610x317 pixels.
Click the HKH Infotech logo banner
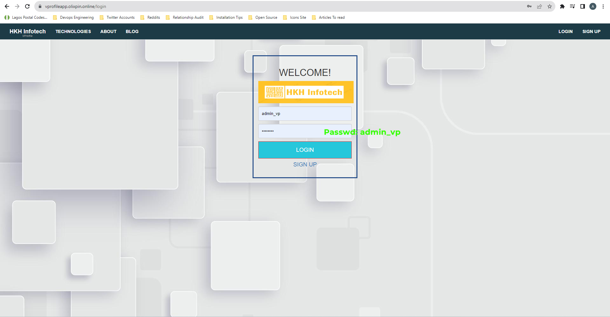pos(306,92)
